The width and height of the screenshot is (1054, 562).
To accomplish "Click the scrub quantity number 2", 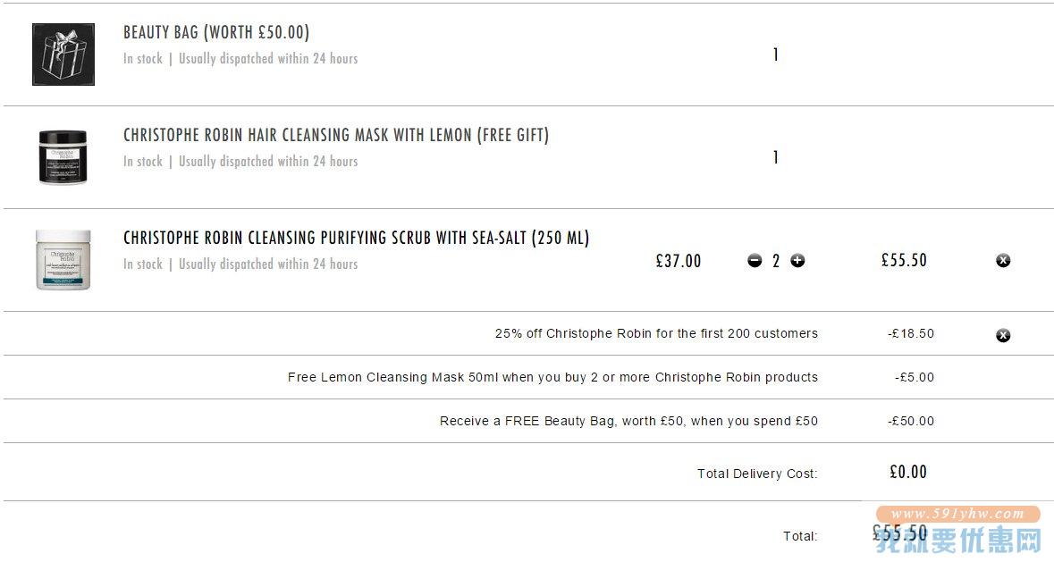I will (776, 261).
